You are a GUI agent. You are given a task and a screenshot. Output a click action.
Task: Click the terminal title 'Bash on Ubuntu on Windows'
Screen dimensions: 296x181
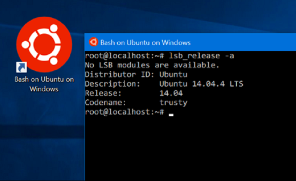[x=145, y=43]
